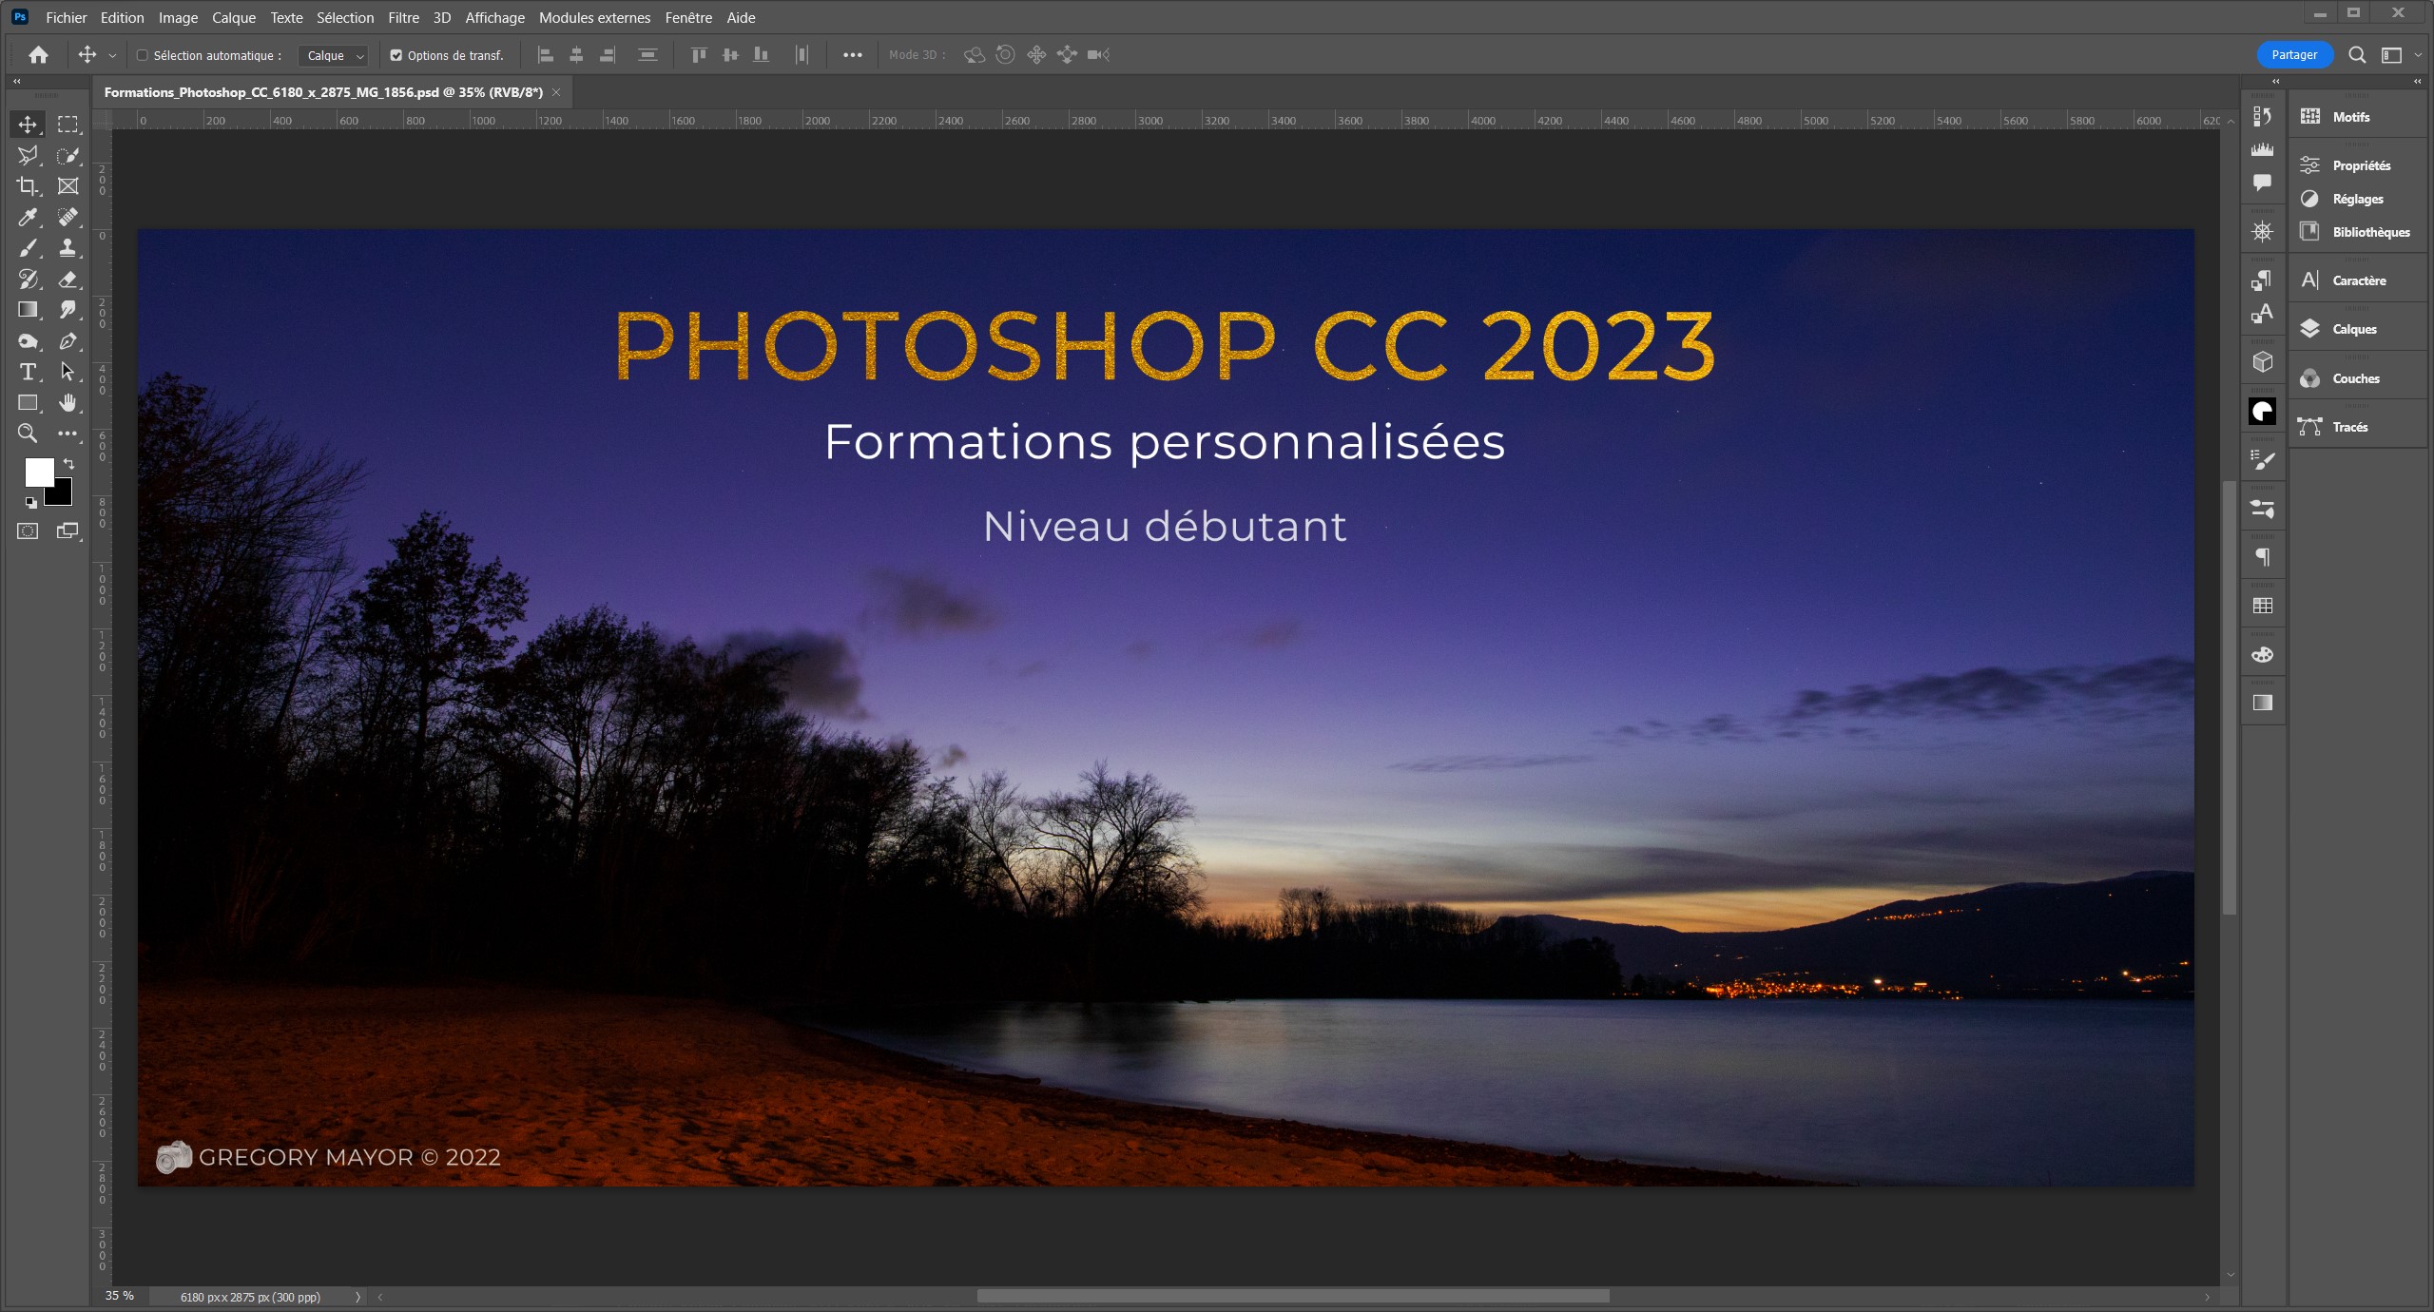
Task: Click the 35 % zoom level field
Action: coord(120,1296)
